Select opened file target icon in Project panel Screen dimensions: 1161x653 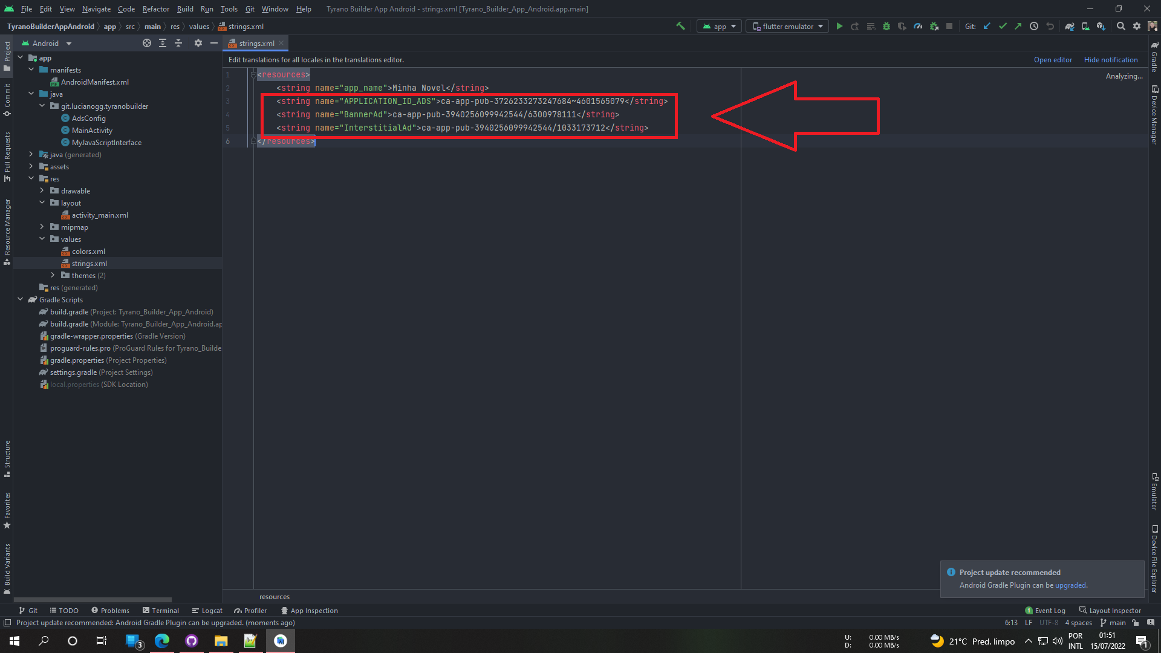point(147,44)
